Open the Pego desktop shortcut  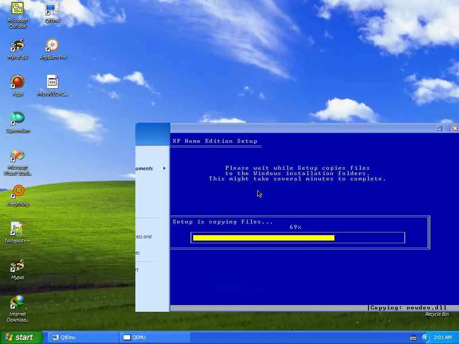[x=17, y=86]
